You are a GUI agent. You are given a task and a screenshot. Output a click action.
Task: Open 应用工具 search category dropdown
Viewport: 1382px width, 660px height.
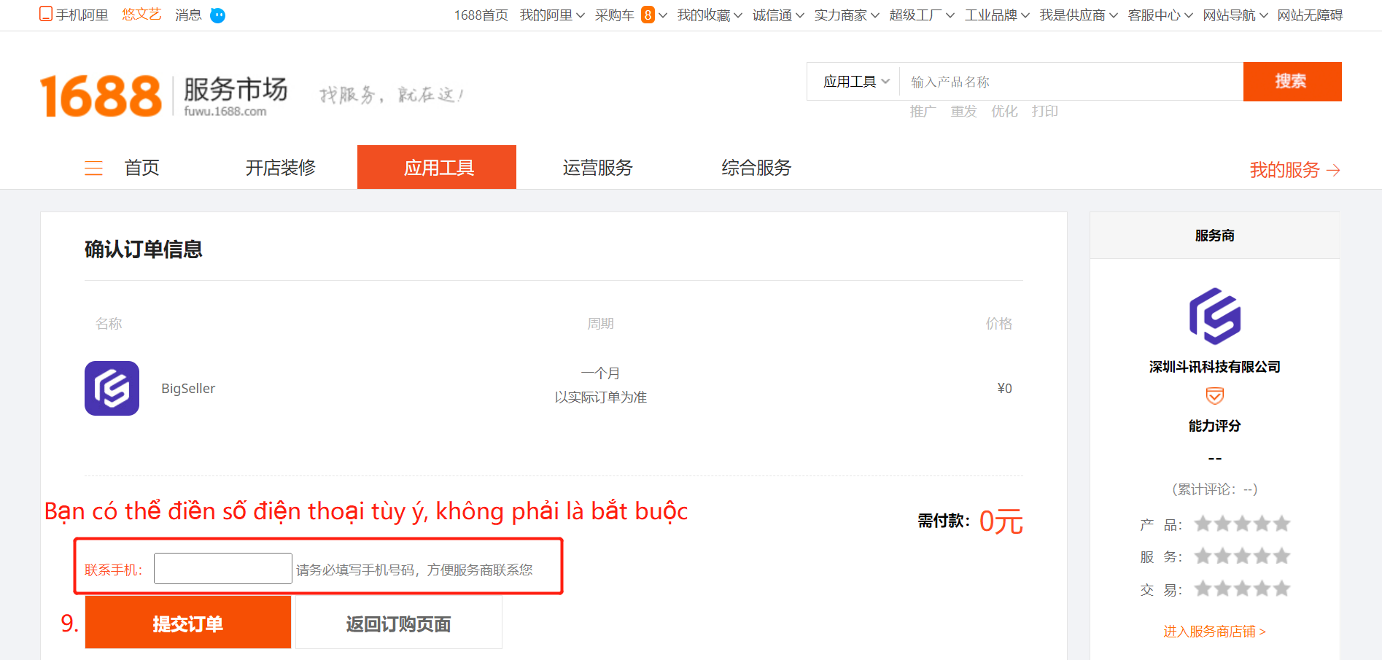click(x=856, y=82)
